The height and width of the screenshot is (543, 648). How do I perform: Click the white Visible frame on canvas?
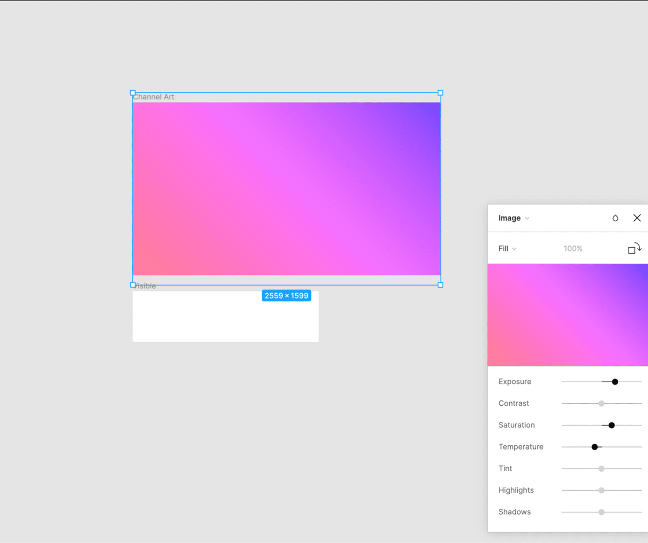click(226, 316)
